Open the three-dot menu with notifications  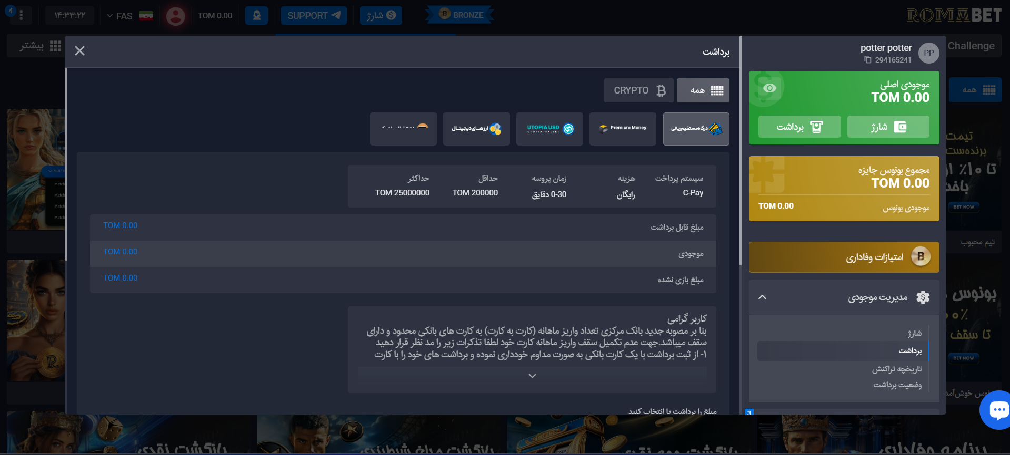21,15
